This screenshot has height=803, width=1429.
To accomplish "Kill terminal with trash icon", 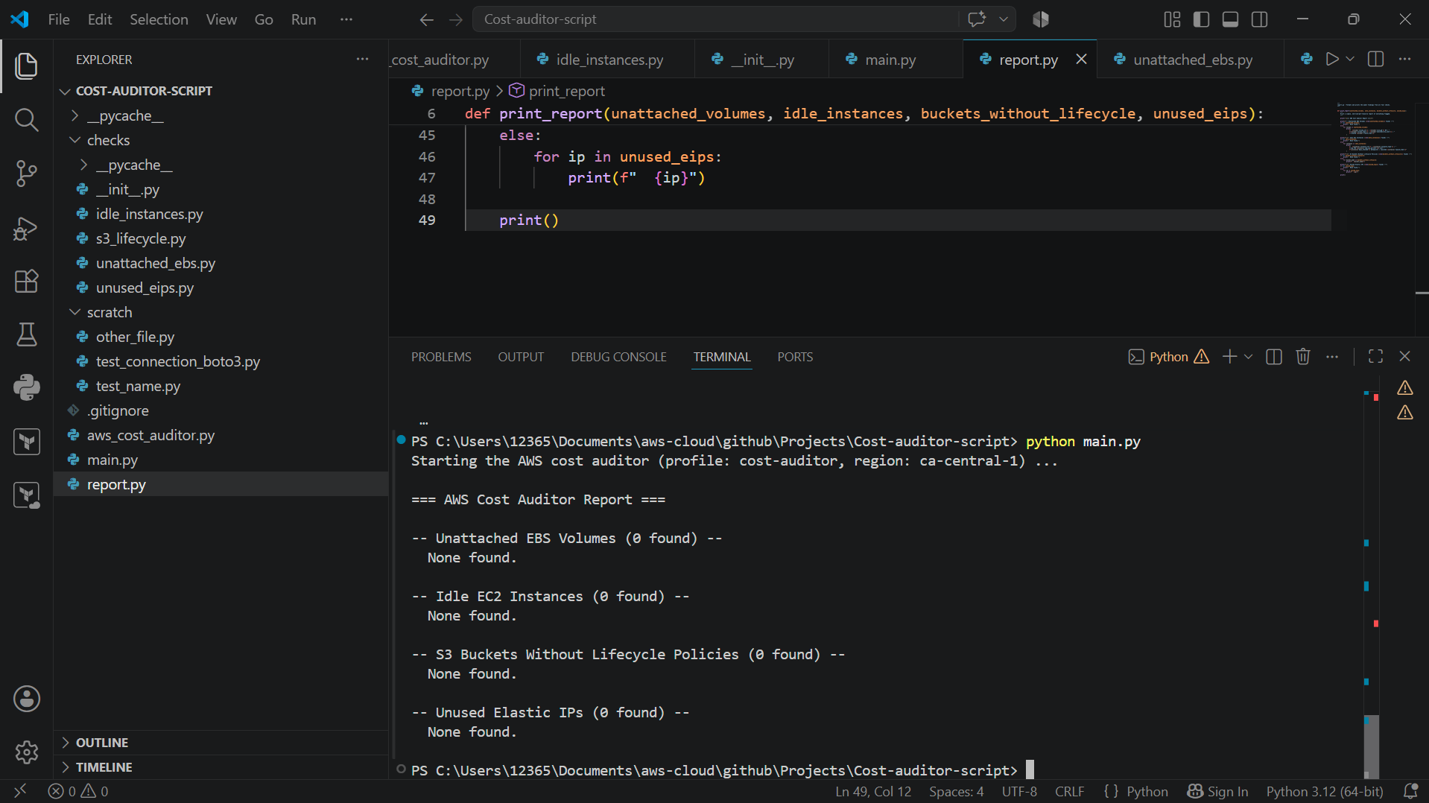I will [1303, 357].
